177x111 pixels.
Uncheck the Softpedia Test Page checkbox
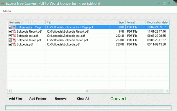pos(10,27)
